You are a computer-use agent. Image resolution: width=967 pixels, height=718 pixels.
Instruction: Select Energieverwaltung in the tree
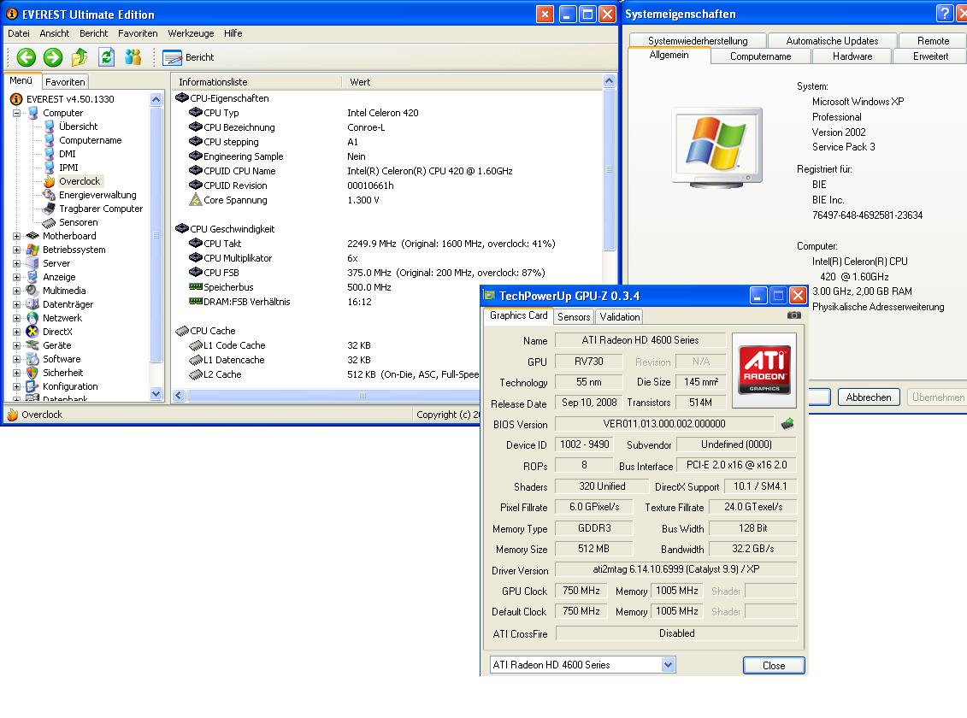pyautogui.click(x=97, y=195)
